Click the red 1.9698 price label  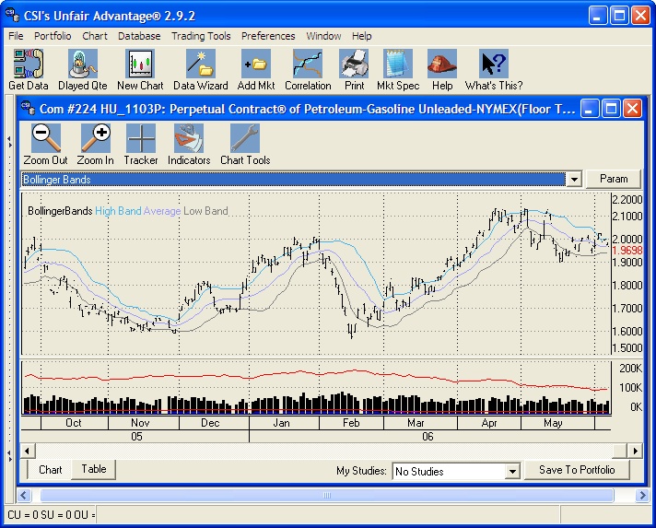coord(627,251)
